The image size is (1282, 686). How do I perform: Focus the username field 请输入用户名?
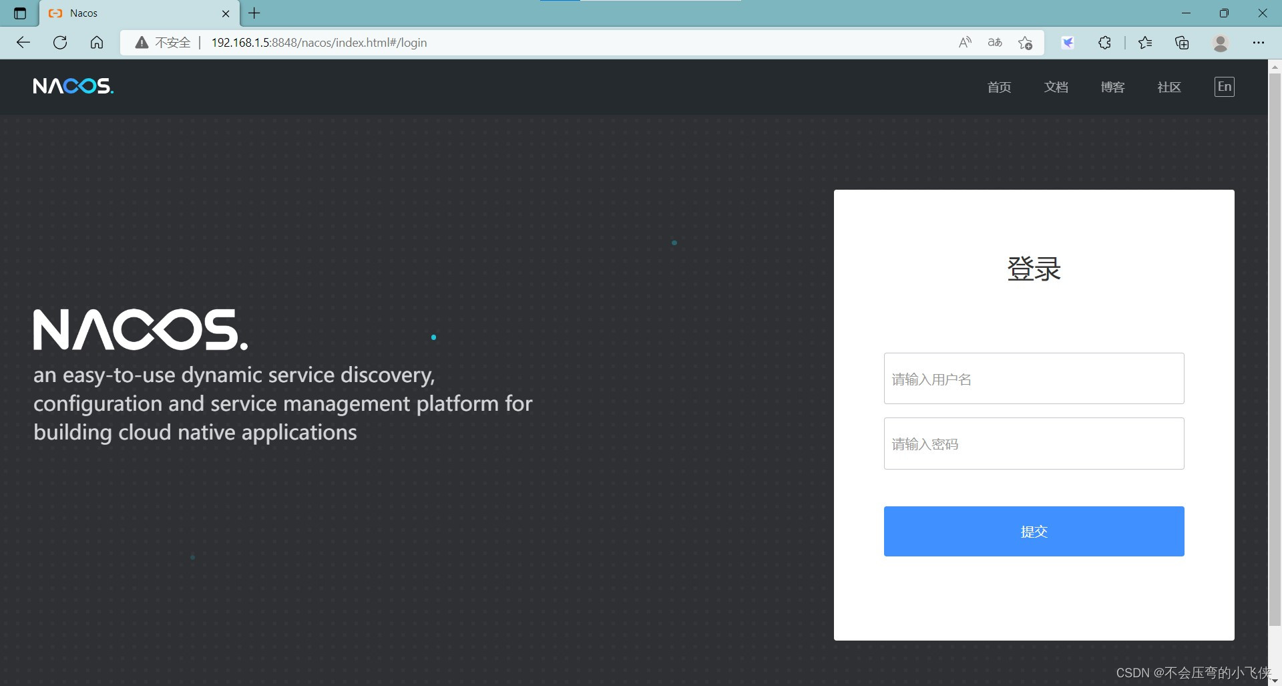[1034, 378]
